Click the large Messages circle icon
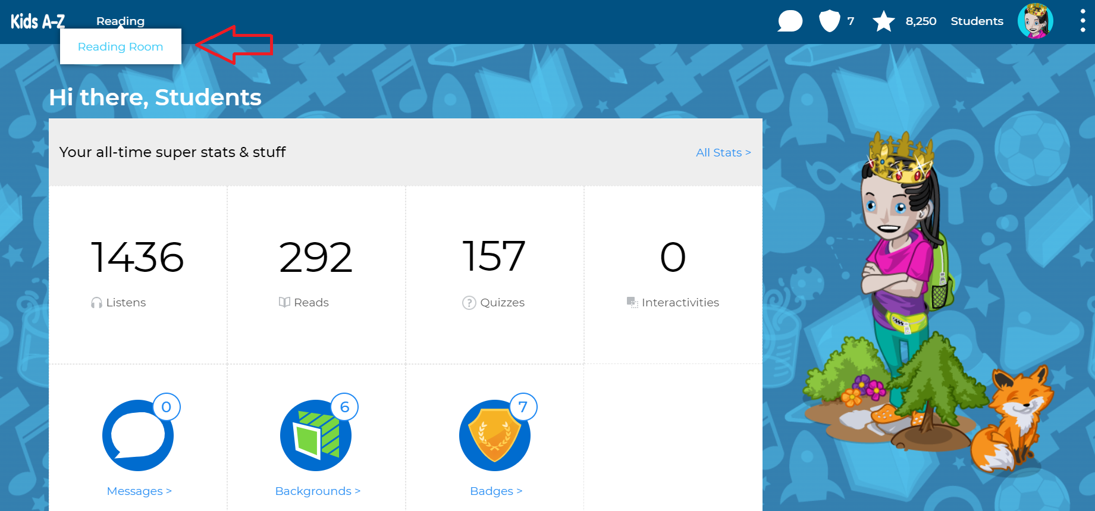The width and height of the screenshot is (1095, 511). 138,435
